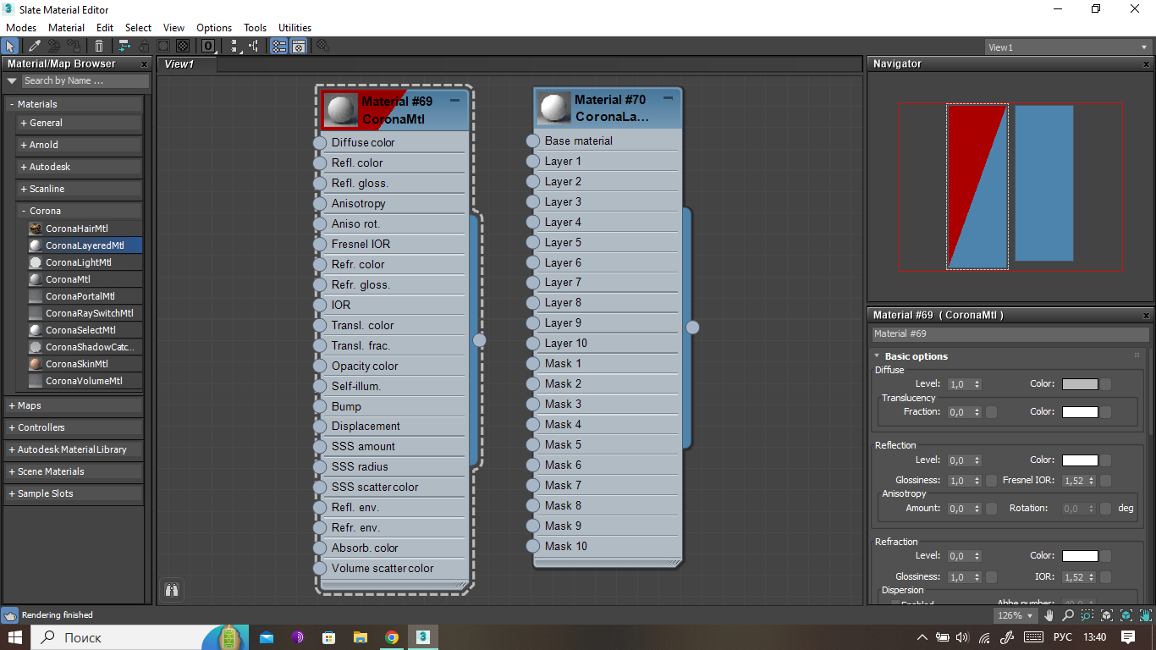1156x650 pixels.
Task: Open the Edit menu
Action: coord(105,27)
